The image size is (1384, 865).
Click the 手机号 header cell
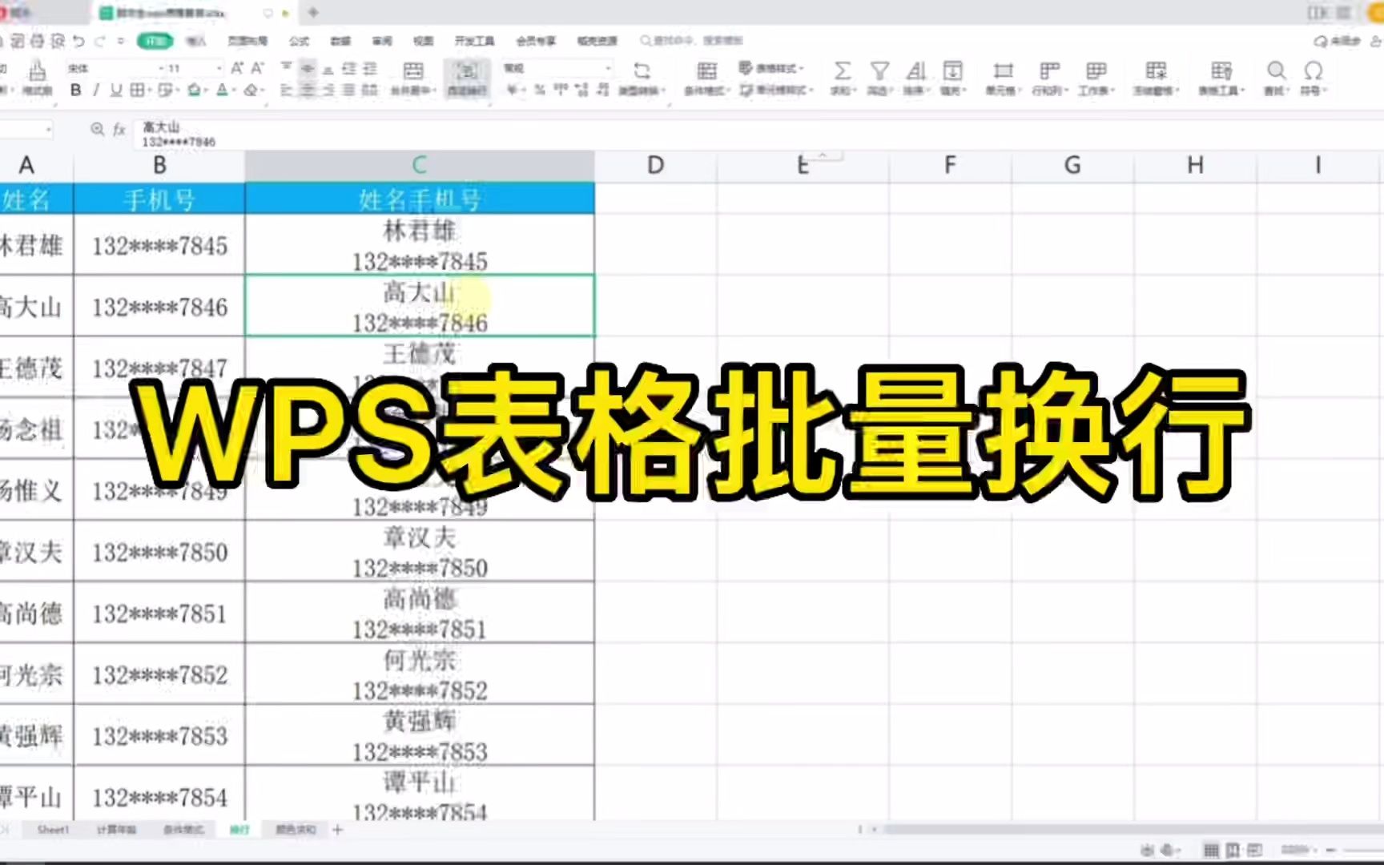coord(159,199)
